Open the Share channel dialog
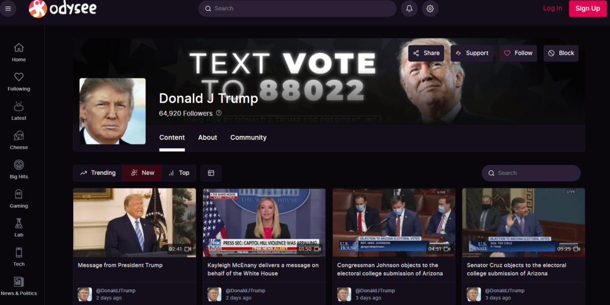The image size is (610, 305). coord(426,53)
